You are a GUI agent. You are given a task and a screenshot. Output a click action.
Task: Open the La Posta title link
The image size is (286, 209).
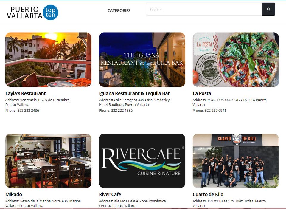coord(202,93)
